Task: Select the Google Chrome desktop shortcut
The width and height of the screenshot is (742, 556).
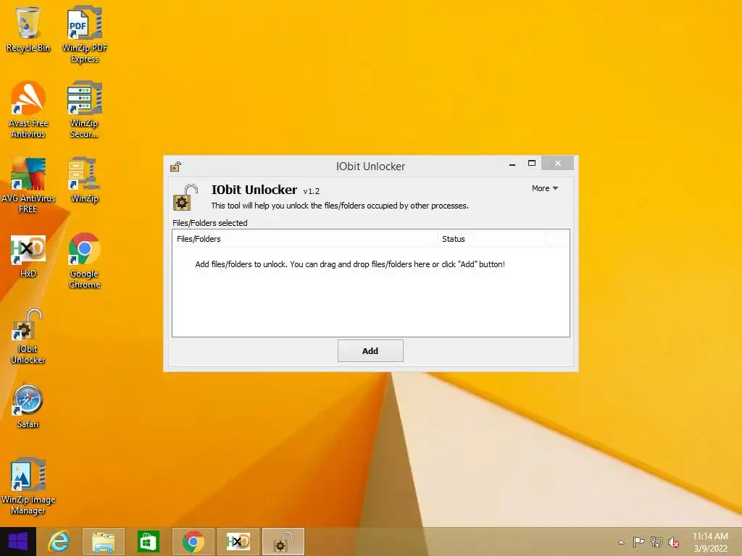Action: (x=84, y=261)
